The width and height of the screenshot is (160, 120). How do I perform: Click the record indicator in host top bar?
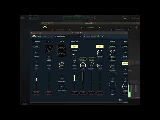[x=95, y=18]
